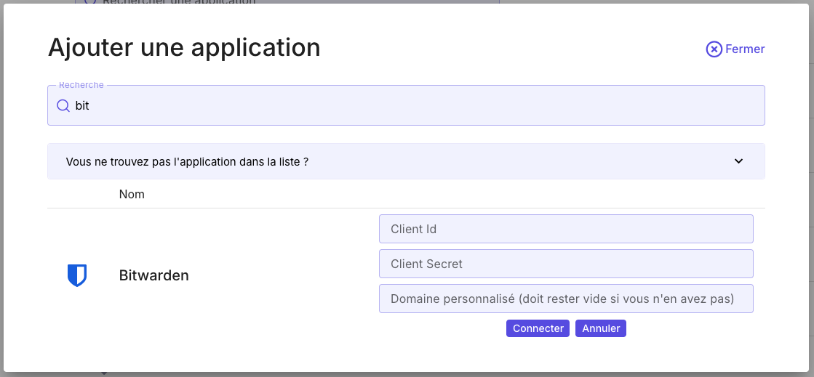Image resolution: width=814 pixels, height=377 pixels.
Task: Click 'Vous ne trouvez pas l'application dans la liste ?' text
Action: tap(188, 162)
